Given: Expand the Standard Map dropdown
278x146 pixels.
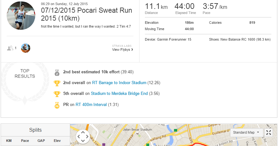Looking at the screenshot, I should [x=247, y=133].
